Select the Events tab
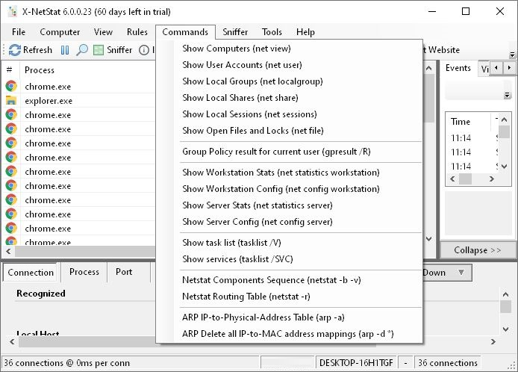 click(458, 68)
